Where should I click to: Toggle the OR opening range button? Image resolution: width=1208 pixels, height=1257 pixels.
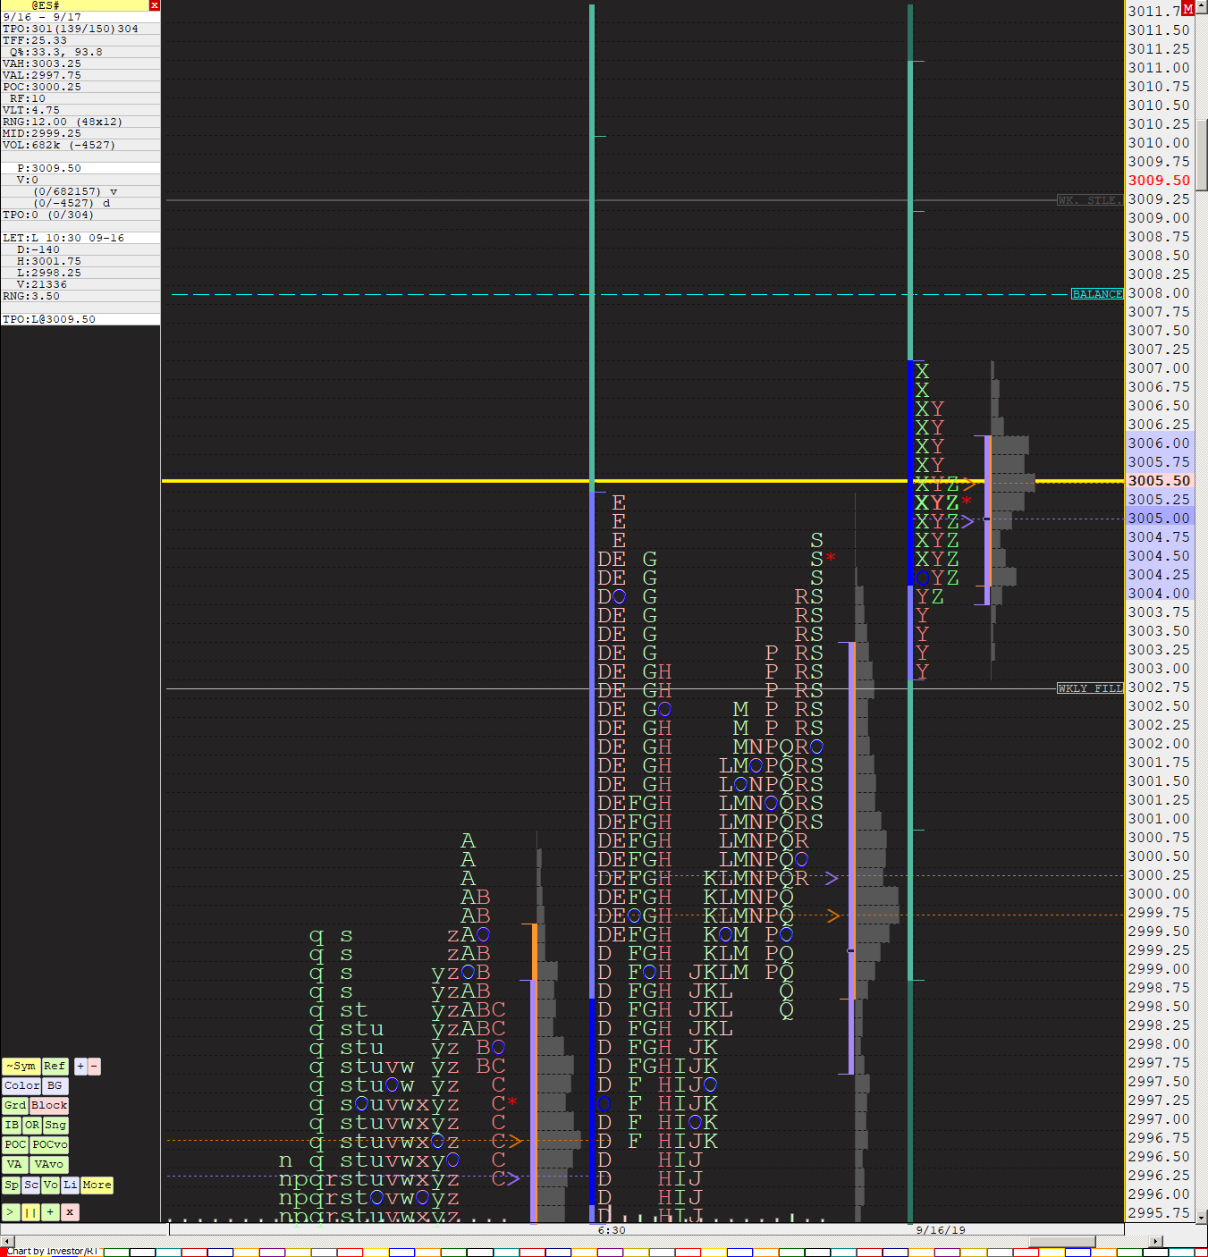[32, 1125]
